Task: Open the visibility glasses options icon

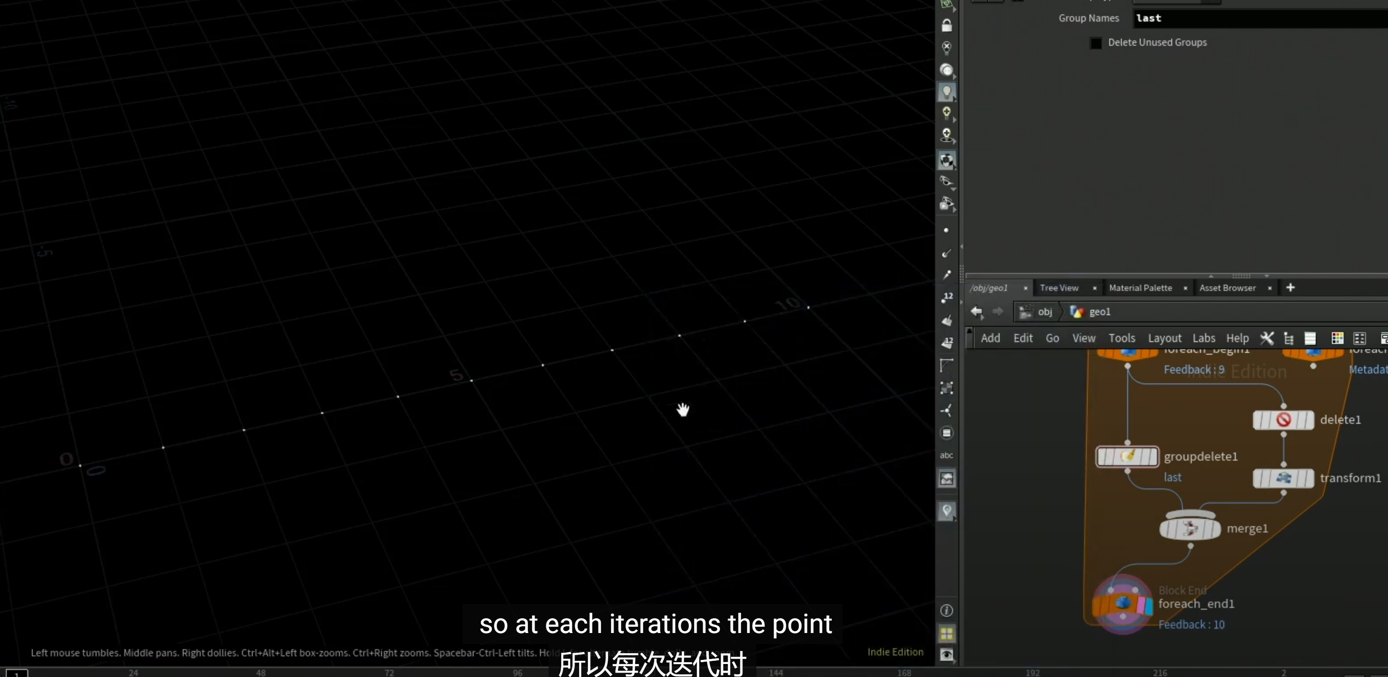Action: click(x=947, y=182)
